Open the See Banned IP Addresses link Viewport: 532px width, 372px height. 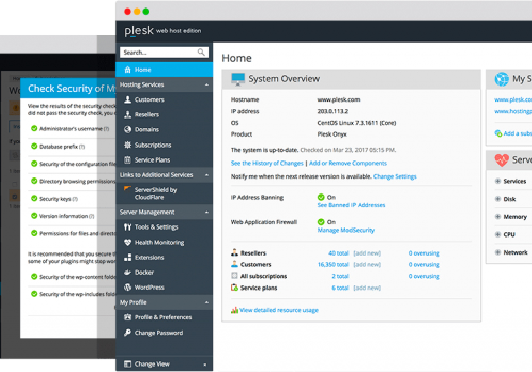click(351, 205)
